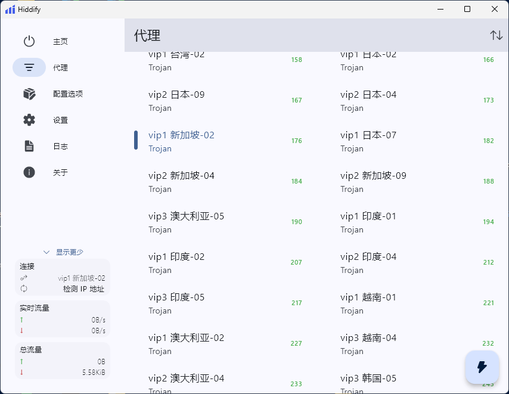The width and height of the screenshot is (509, 394).
Task: Click the sort arrows icon in header
Action: [x=496, y=35]
